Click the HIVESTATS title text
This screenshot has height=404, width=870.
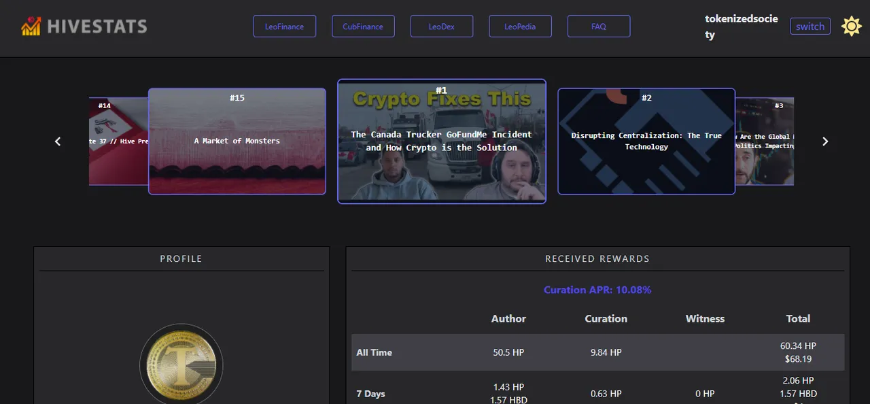pos(97,27)
